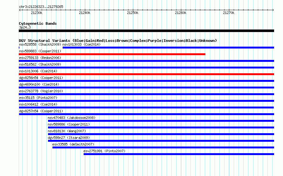
Task: Open variant nsv1013006 (Coe2014) label
Action: [x=38, y=71]
